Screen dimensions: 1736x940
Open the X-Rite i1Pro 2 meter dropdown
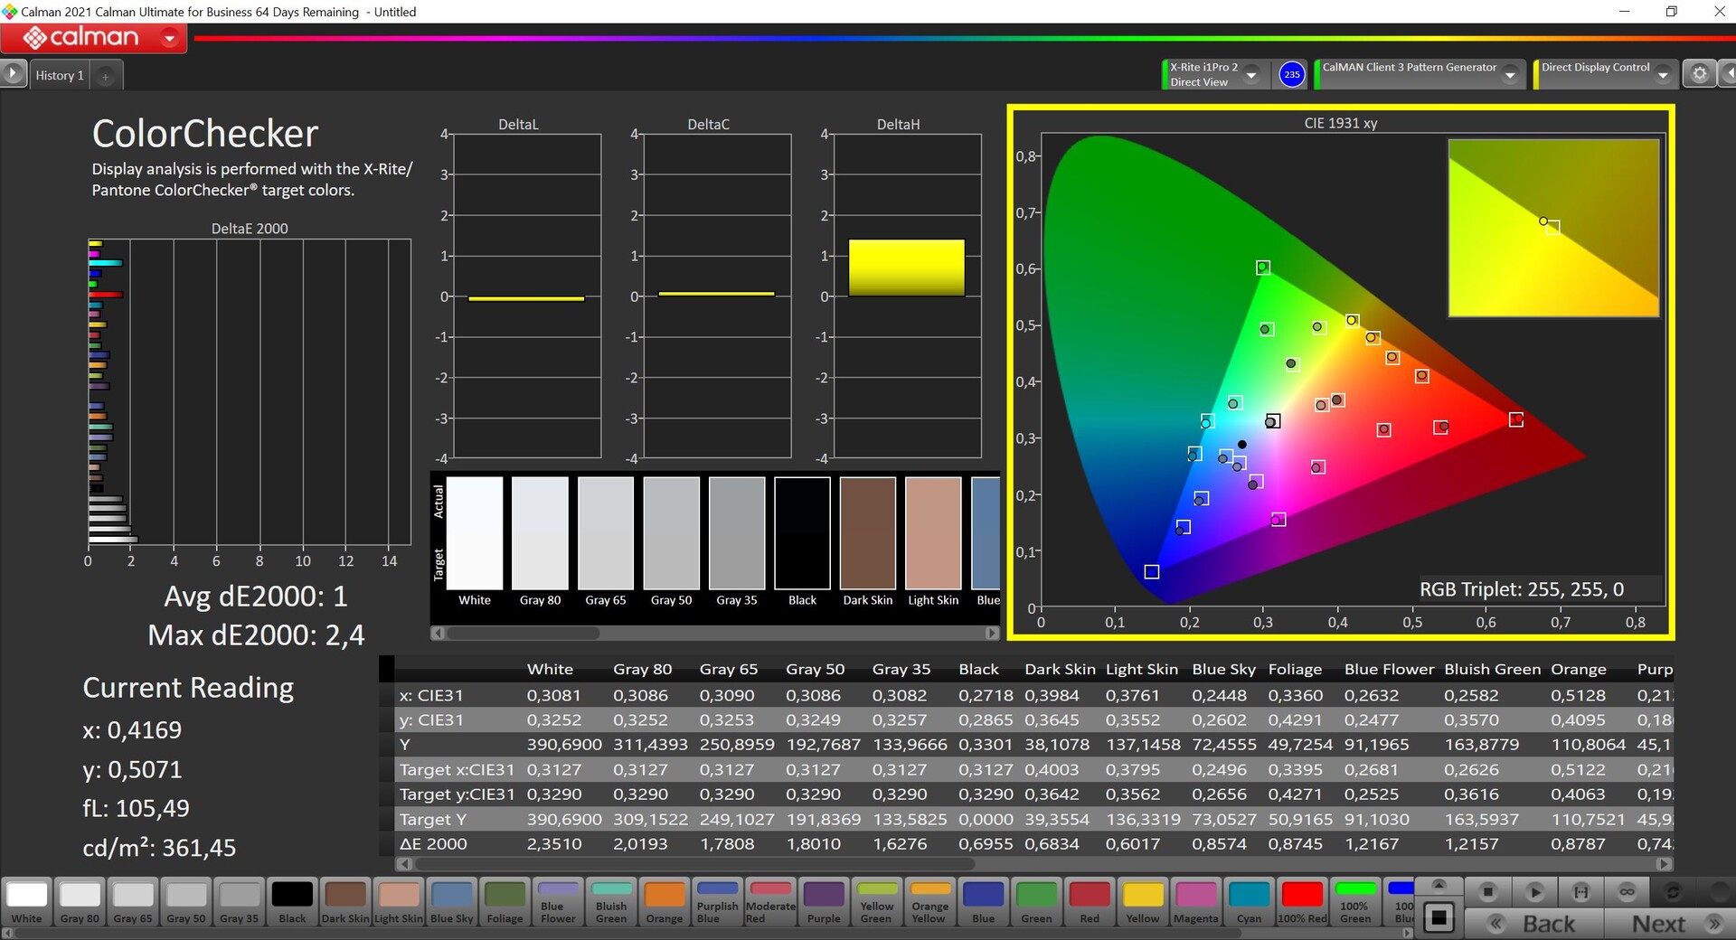pyautogui.click(x=1251, y=75)
